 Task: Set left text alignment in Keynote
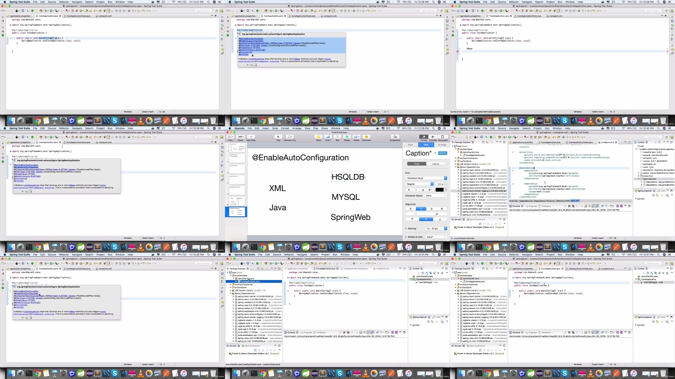point(410,208)
